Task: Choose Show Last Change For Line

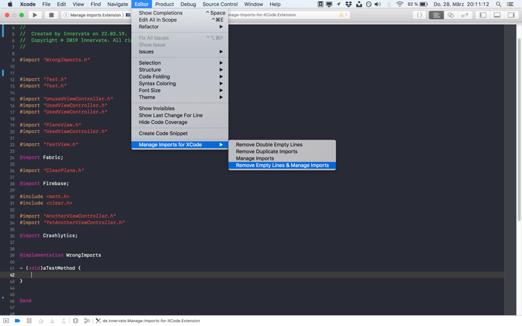Action: pos(180,115)
